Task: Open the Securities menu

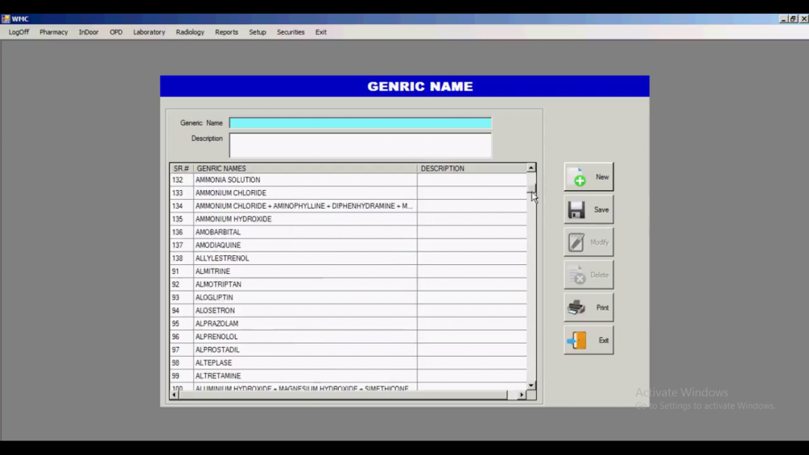Action: 290,32
